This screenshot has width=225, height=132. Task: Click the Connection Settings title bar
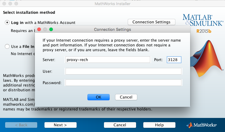pos(112,30)
